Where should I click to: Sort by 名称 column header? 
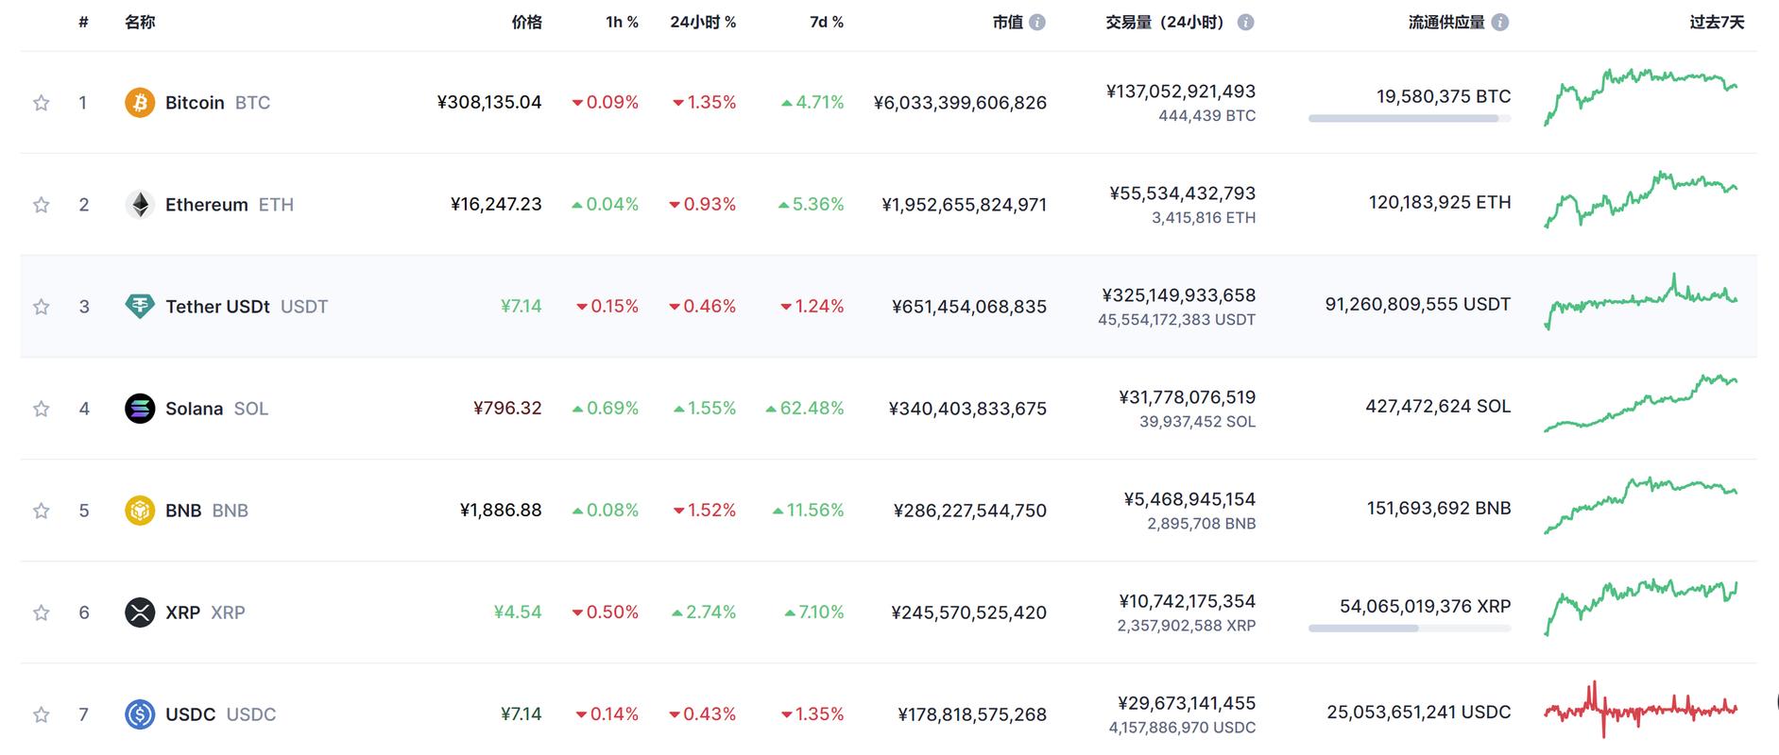pyautogui.click(x=140, y=23)
